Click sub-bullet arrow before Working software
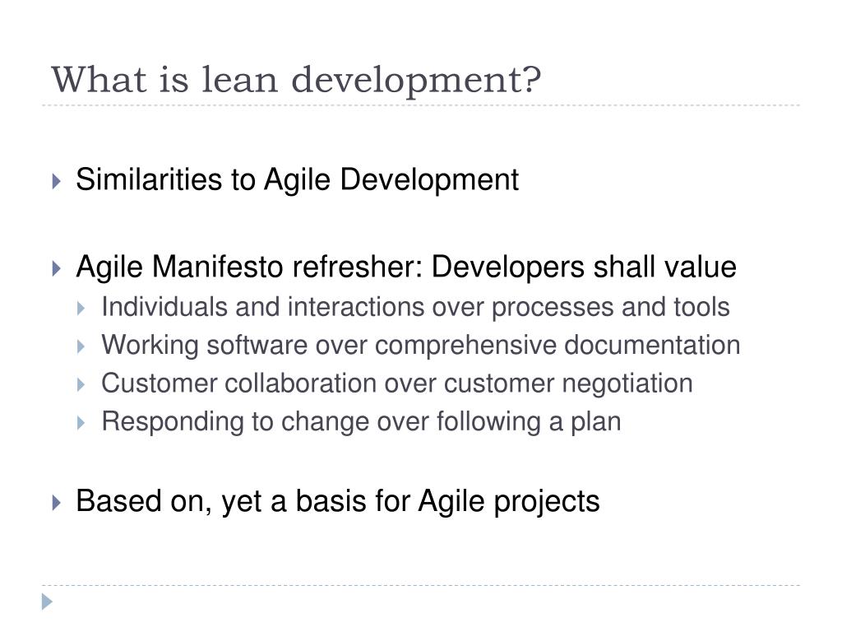842x632 pixels. pos(81,346)
